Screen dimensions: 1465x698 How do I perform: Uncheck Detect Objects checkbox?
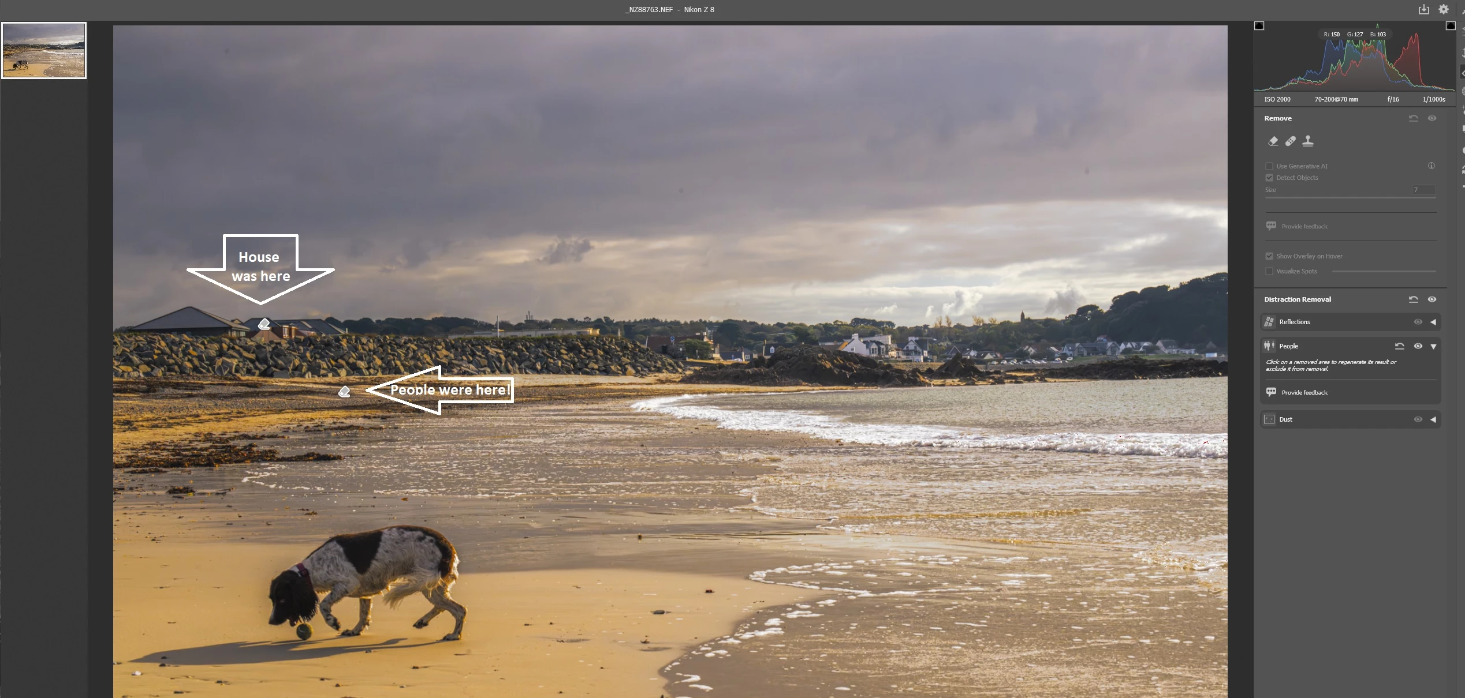click(1269, 178)
